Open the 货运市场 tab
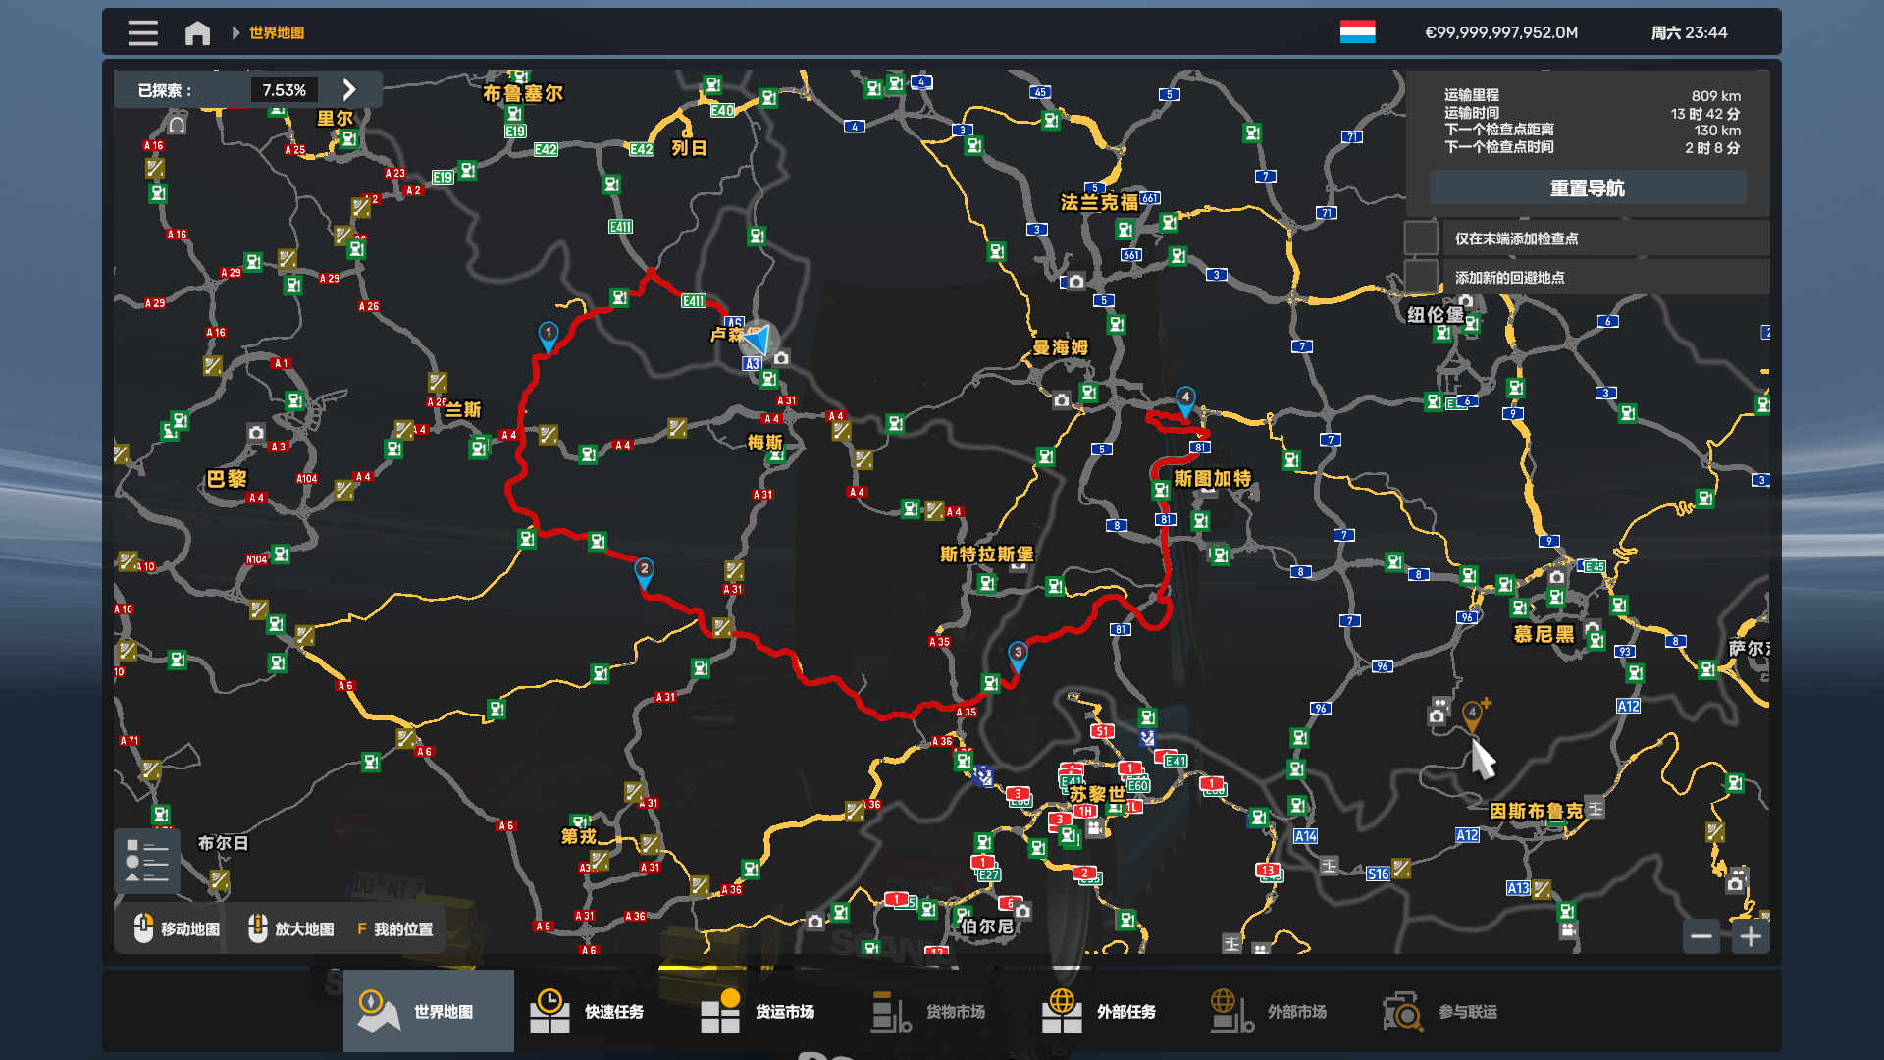1884x1060 pixels. pos(758,1011)
